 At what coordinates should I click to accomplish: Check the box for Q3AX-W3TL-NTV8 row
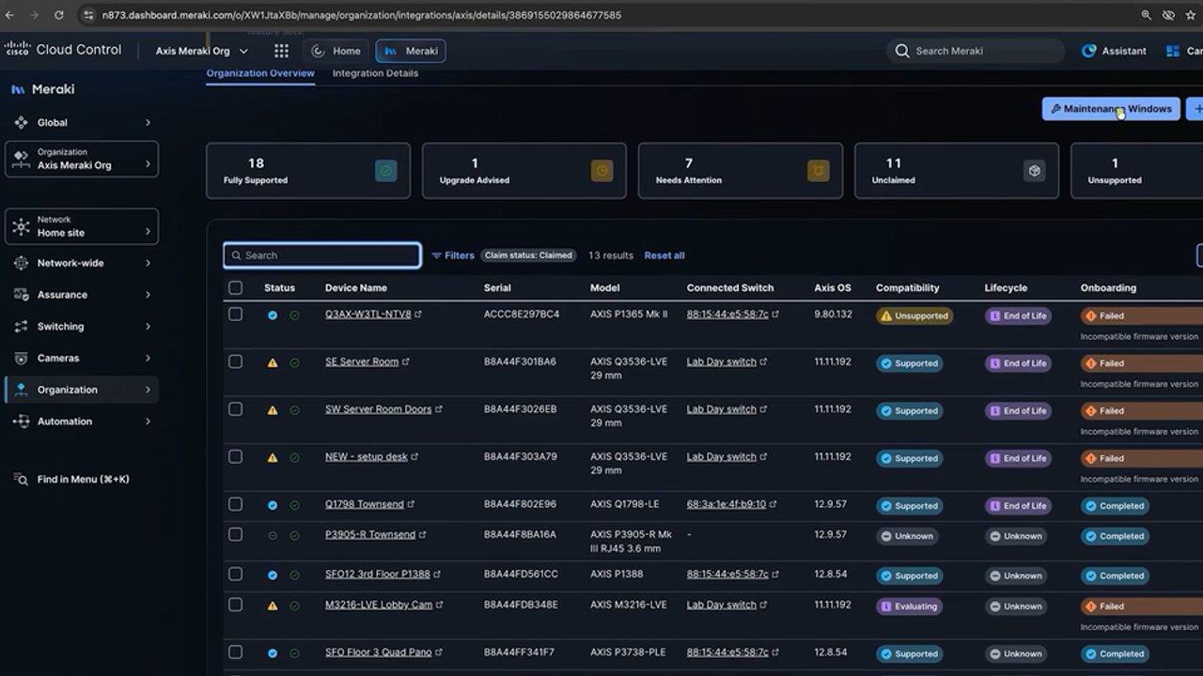235,315
